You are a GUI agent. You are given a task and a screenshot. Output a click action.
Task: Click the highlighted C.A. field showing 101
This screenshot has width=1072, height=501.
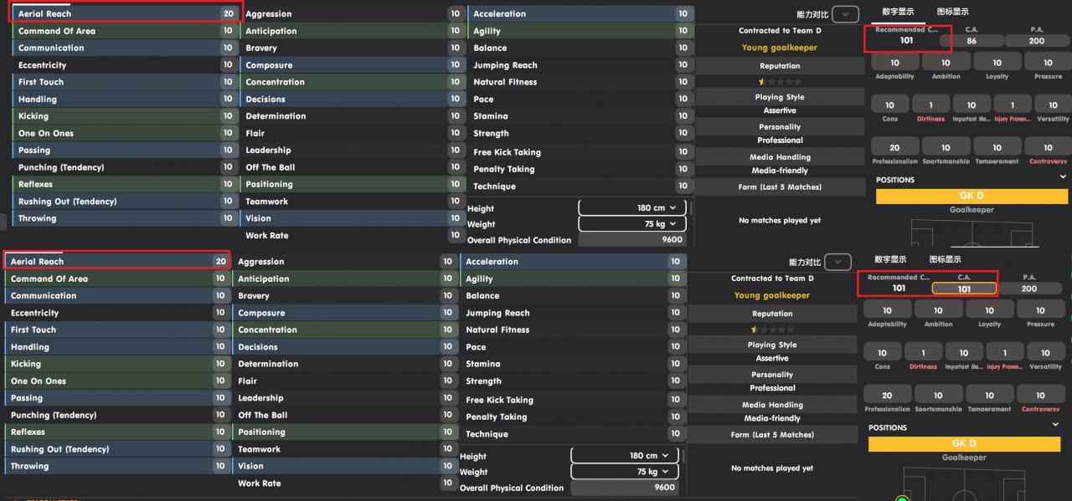click(x=964, y=289)
